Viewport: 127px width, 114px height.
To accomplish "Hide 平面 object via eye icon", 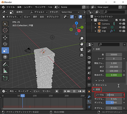I will [x=120, y=31].
